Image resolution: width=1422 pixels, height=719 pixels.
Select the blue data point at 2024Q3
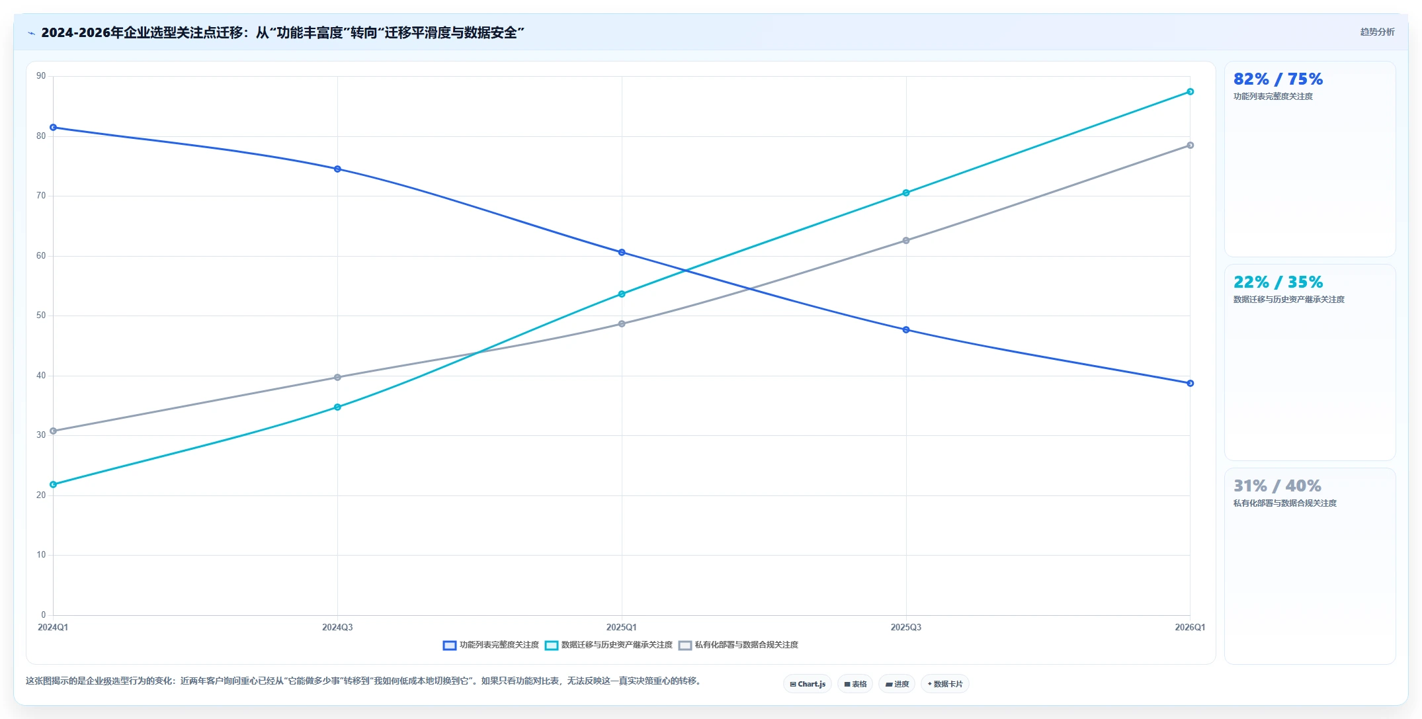click(x=337, y=169)
